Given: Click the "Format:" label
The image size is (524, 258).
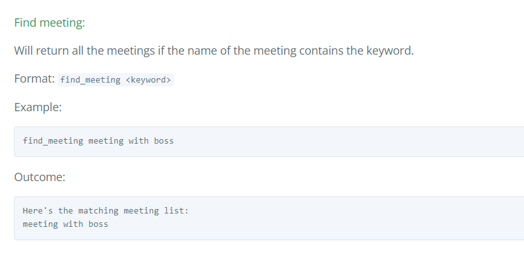Looking at the screenshot, I should click(x=34, y=79).
